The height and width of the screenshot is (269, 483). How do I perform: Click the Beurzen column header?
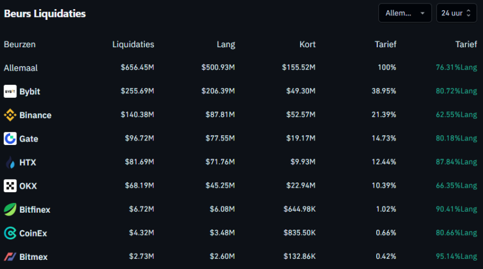20,44
